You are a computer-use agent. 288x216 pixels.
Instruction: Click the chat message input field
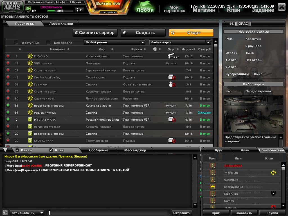coord(109,213)
